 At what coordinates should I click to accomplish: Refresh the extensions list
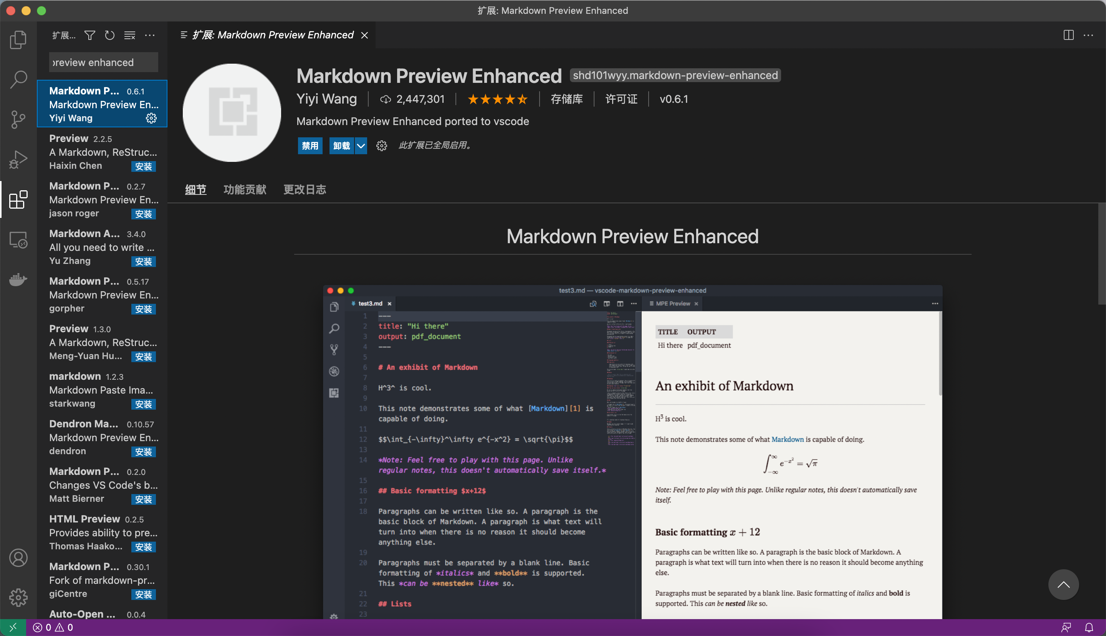[x=109, y=35]
